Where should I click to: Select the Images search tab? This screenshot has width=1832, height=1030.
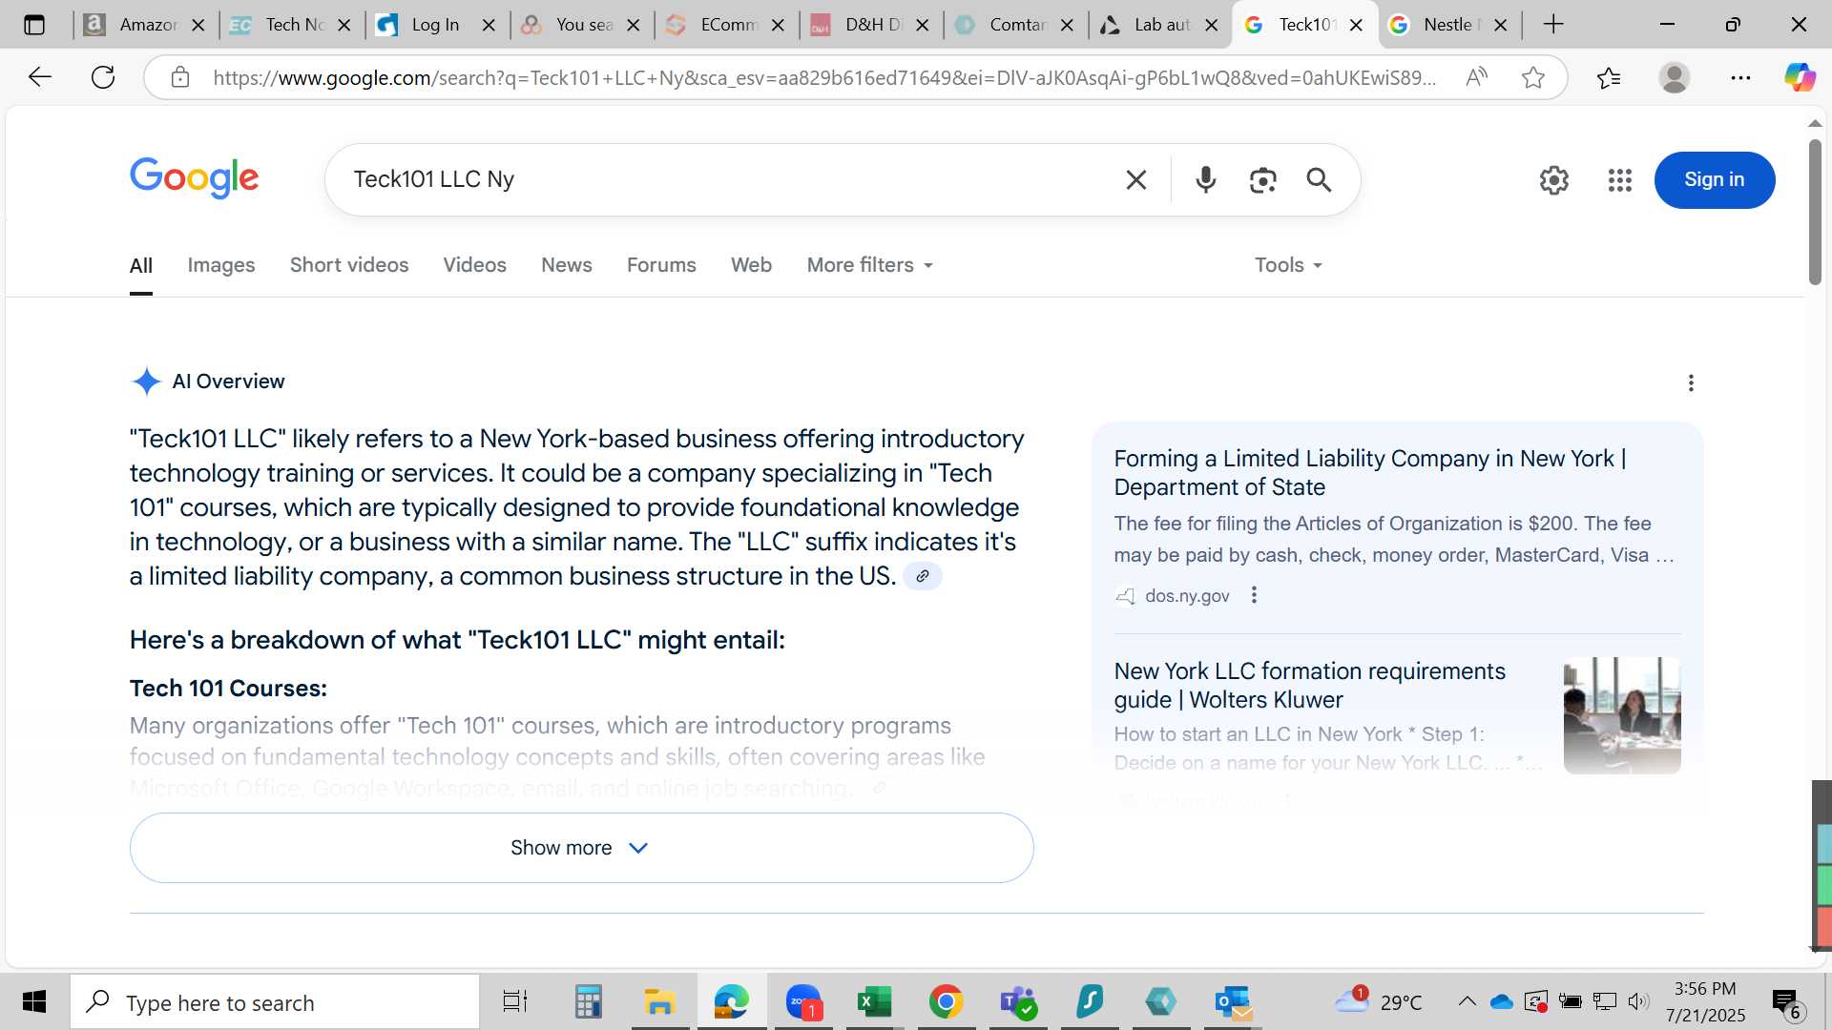point(221,265)
